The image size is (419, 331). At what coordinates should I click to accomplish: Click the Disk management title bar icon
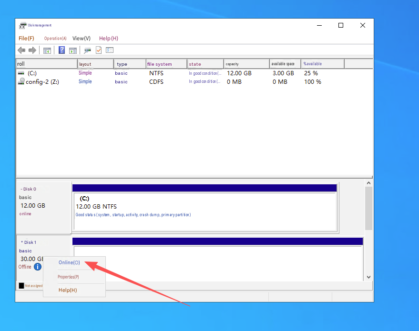pos(23,25)
